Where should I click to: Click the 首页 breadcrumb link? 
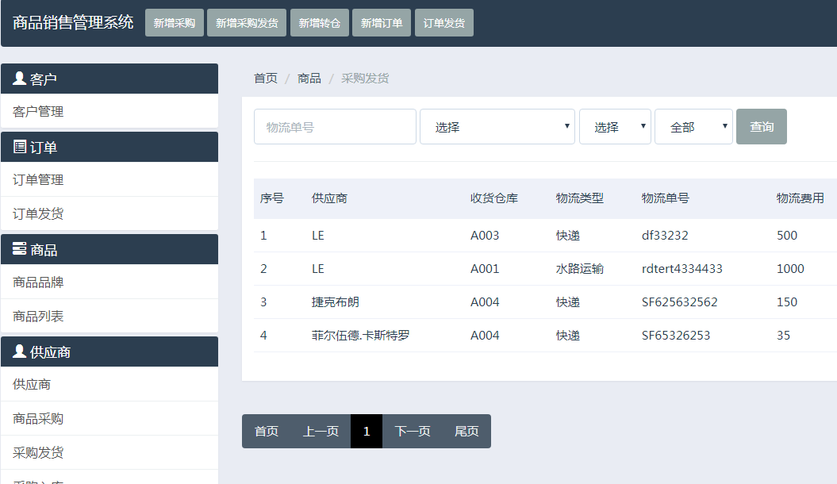pyautogui.click(x=266, y=79)
